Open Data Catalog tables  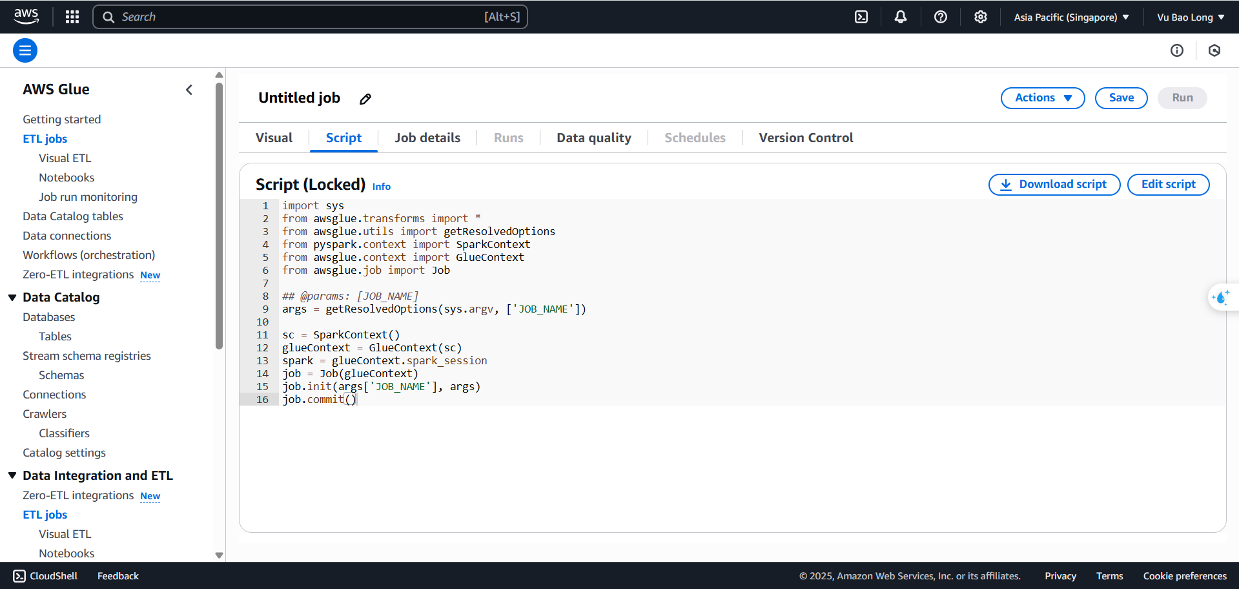point(73,216)
